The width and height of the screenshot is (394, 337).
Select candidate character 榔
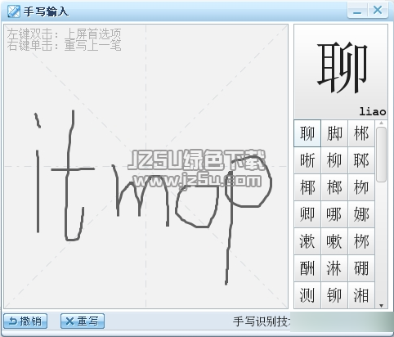tap(334, 187)
